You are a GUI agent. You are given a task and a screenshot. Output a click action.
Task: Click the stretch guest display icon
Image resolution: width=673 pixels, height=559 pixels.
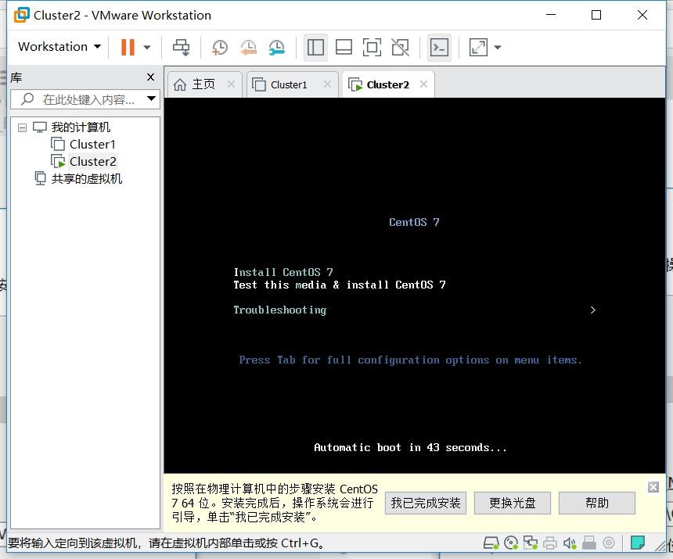click(x=478, y=47)
